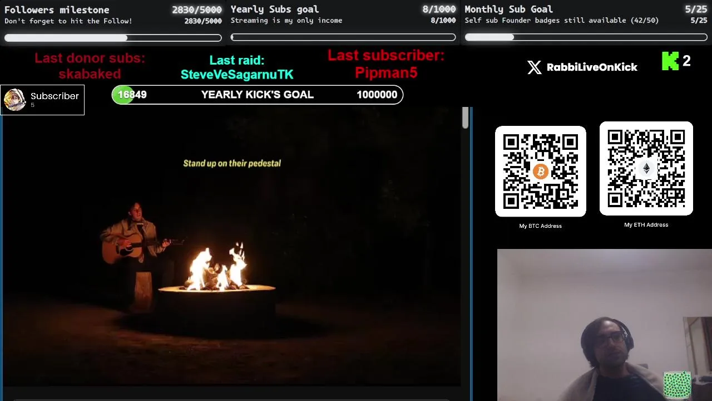Click 'Don't forget to hit the Follow!' text

[x=68, y=21]
